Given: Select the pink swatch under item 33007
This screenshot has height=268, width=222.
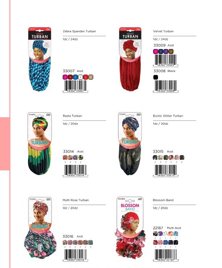Looking at the screenshot, I should click(65, 77).
